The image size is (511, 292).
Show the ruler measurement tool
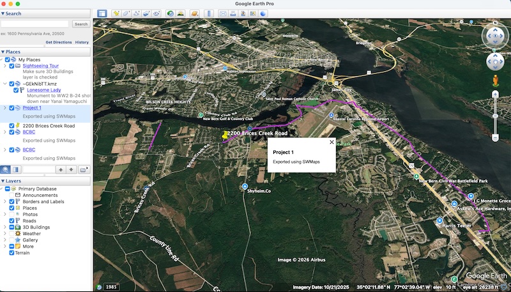[x=209, y=13]
